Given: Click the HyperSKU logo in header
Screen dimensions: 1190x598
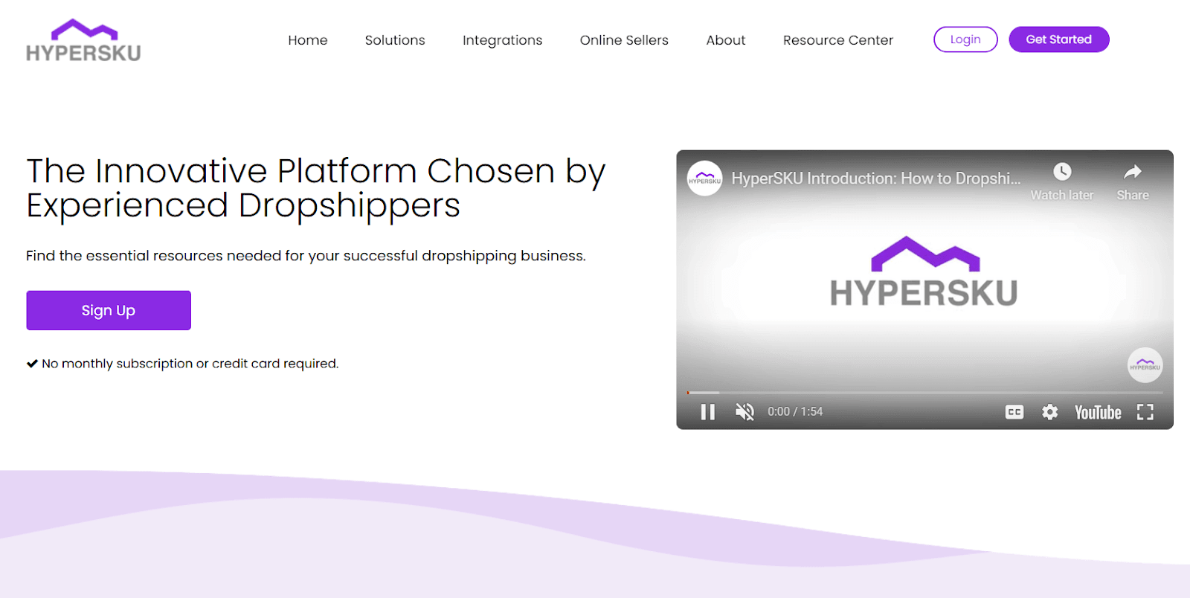Looking at the screenshot, I should click(x=83, y=41).
